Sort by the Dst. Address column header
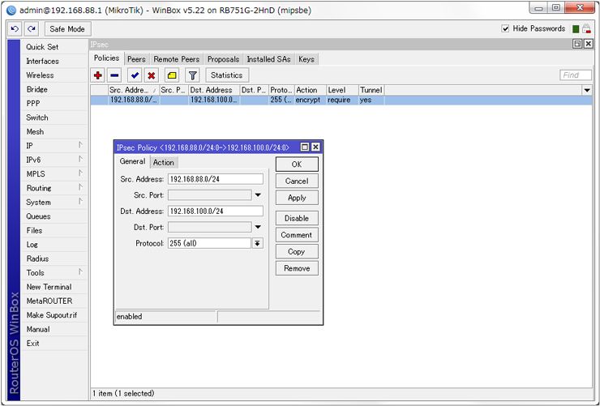This screenshot has width=600, height=406. (x=214, y=90)
